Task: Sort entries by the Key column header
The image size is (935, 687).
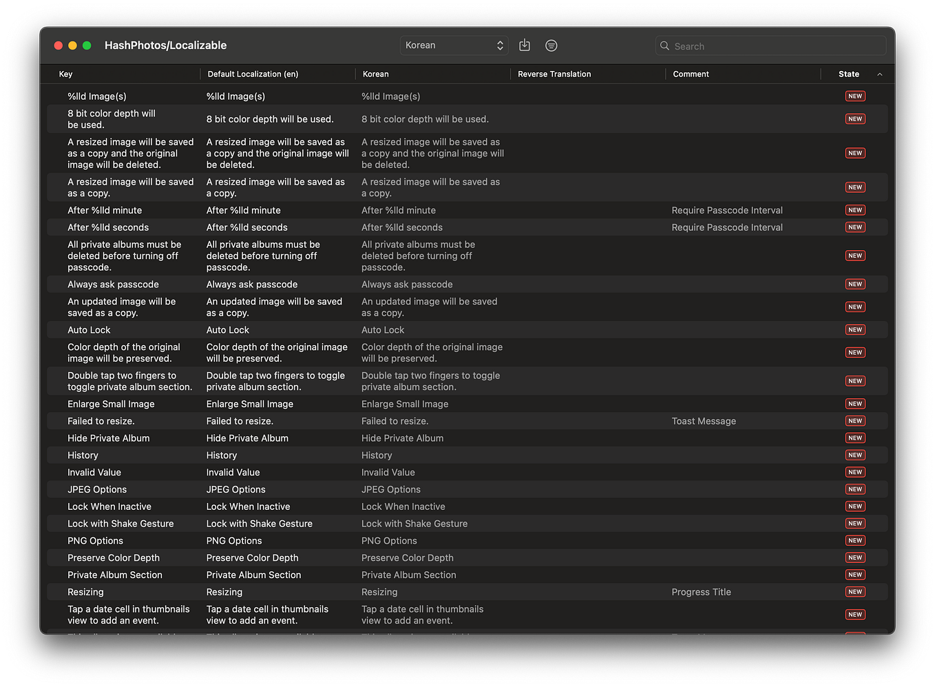Action: [x=64, y=74]
